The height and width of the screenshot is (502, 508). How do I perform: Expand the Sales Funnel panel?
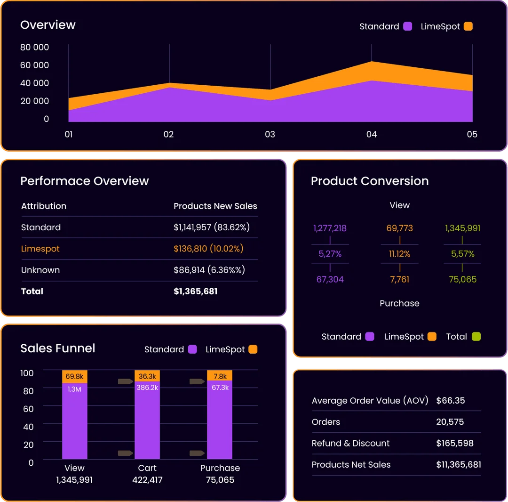(57, 348)
